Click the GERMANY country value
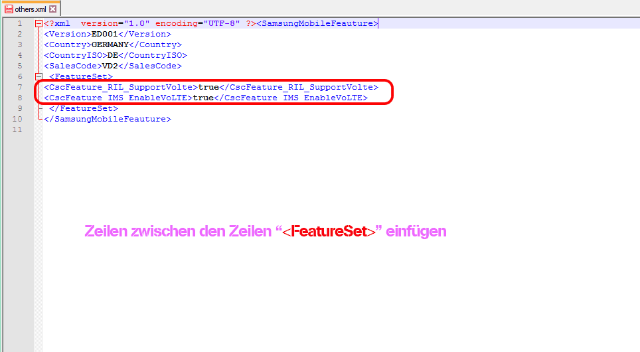 (x=110, y=44)
